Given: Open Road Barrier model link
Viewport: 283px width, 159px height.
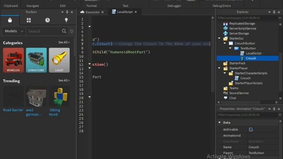Looking at the screenshot, I should point(13,110).
